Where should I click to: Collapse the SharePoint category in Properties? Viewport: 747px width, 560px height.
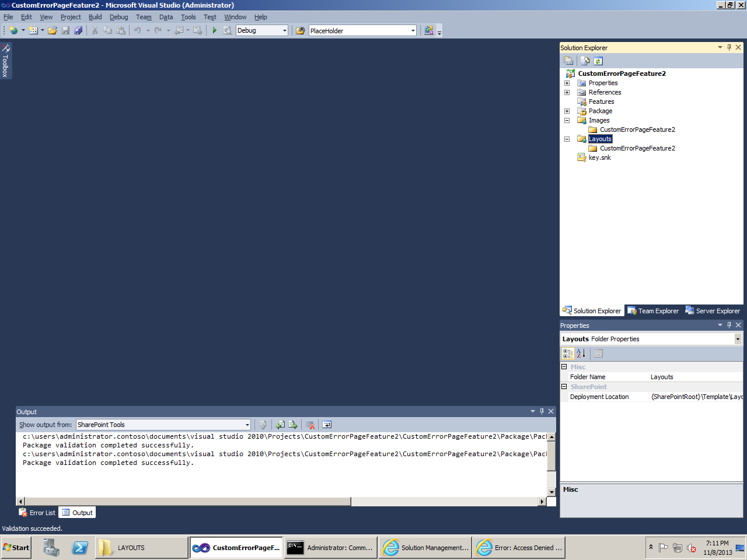click(x=564, y=387)
